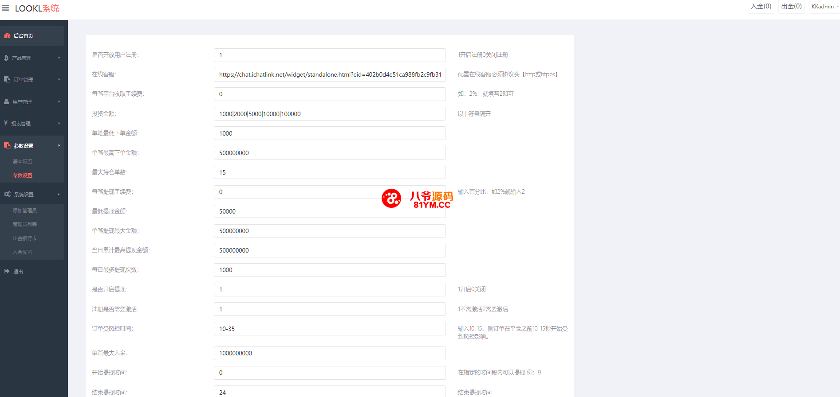
Task: Click the hamburger menu icon
Action: click(6, 8)
